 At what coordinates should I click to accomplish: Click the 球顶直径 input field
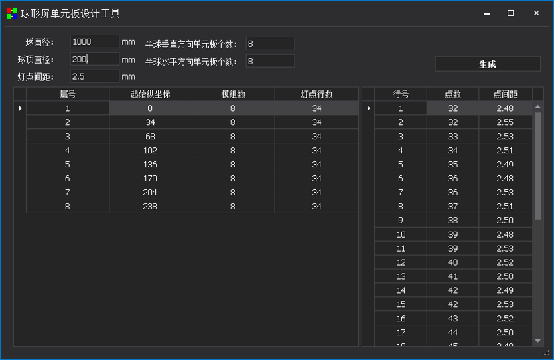pos(94,60)
